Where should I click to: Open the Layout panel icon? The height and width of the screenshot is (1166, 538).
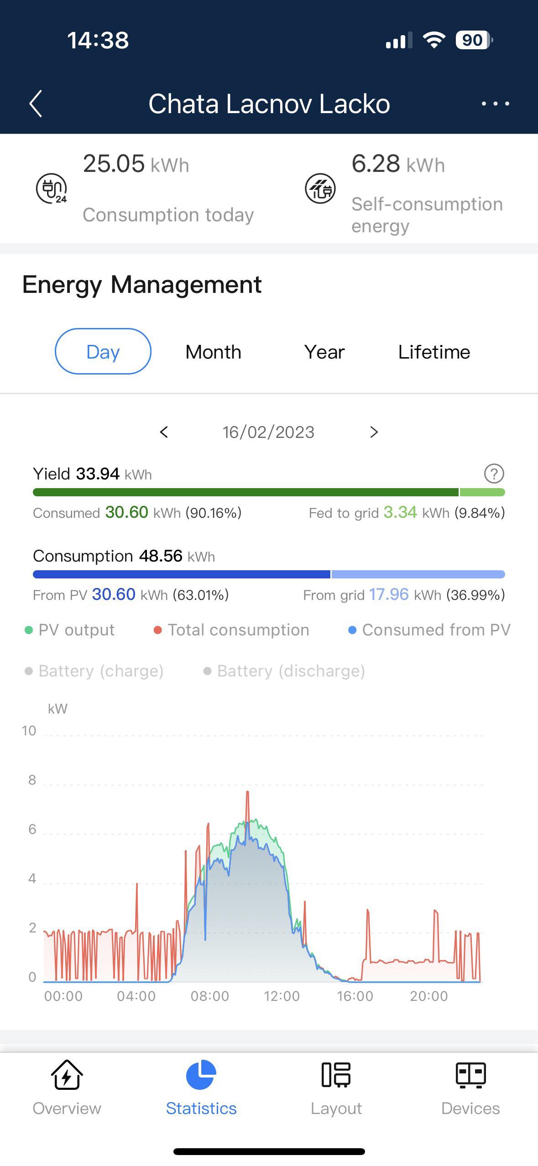coord(336,1075)
